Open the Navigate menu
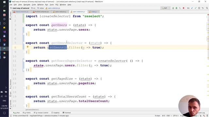Viewport: 209px width, 117px height. coord(27,5)
